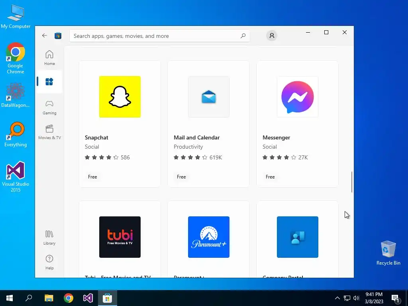Click the Free label under Mail and Calendar
This screenshot has height=306, width=408.
[x=181, y=177]
